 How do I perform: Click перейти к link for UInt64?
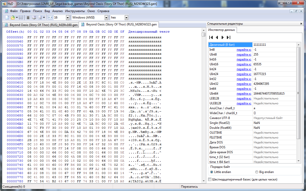[x=244, y=94]
